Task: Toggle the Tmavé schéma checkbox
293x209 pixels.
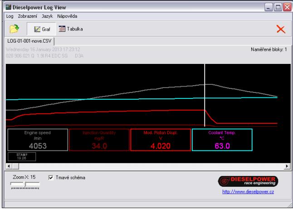Action: pyautogui.click(x=51, y=177)
